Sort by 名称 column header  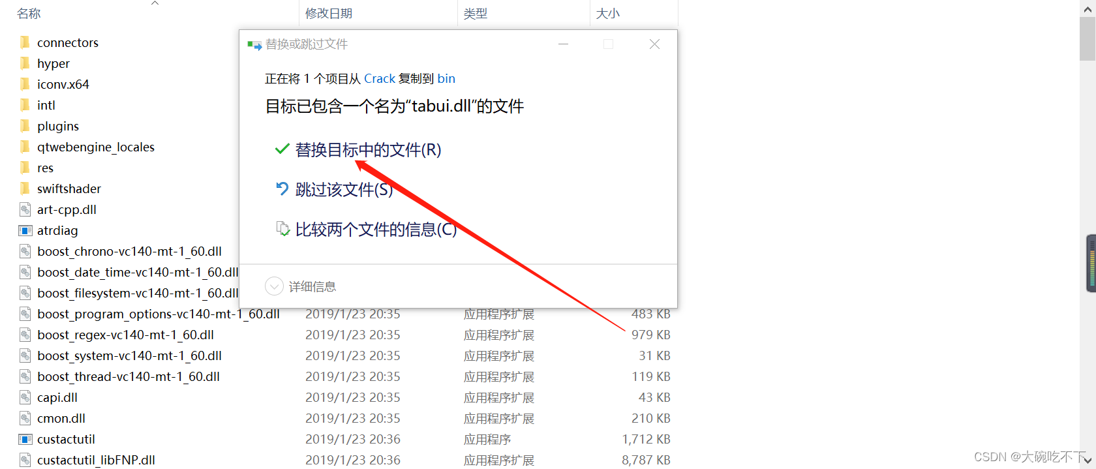pos(29,14)
